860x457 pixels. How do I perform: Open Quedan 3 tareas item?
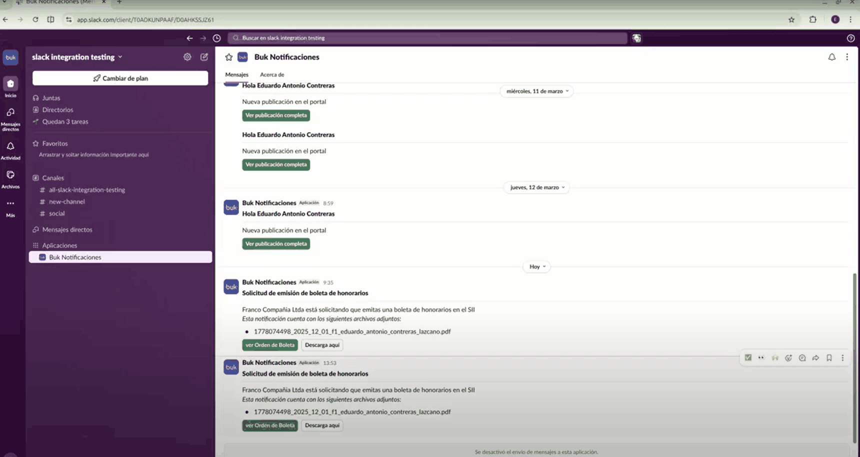pos(65,121)
